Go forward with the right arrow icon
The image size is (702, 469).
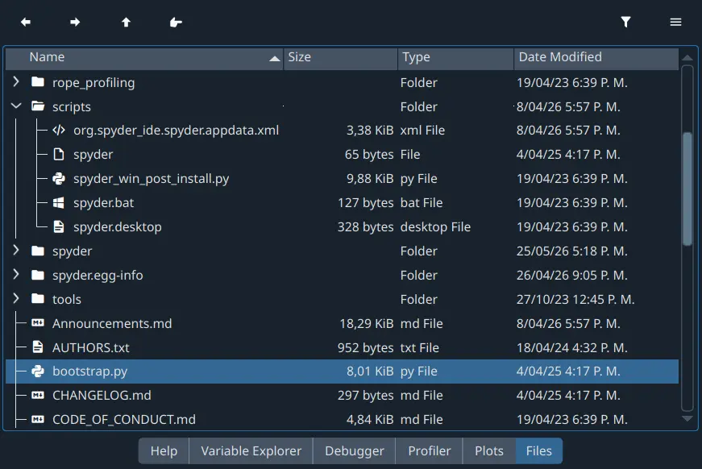tap(75, 22)
